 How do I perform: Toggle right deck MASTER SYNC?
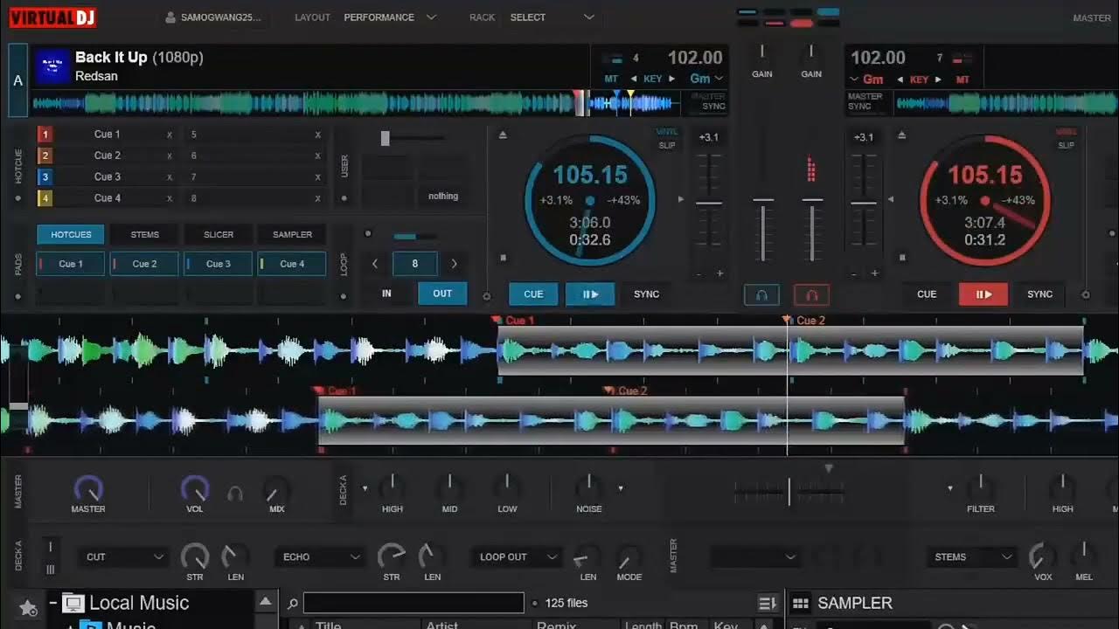(x=865, y=101)
